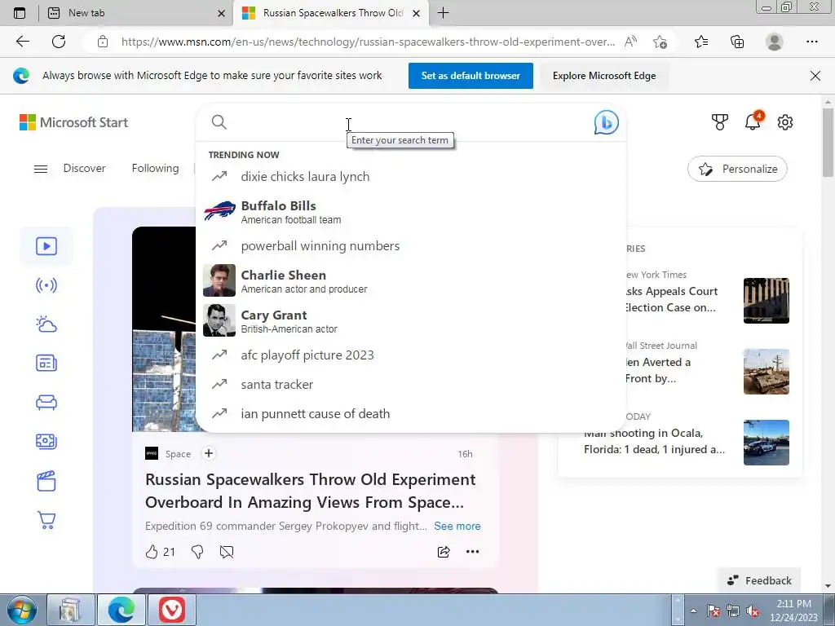
Task: Open the hamburger navigation menu
Action: point(41,169)
